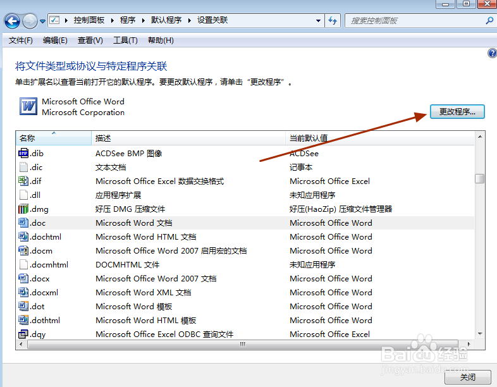Go back with the Back arrow button
The height and width of the screenshot is (387, 497).
click(12, 21)
